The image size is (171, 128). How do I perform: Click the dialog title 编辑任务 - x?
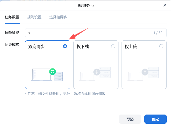point(86,6)
